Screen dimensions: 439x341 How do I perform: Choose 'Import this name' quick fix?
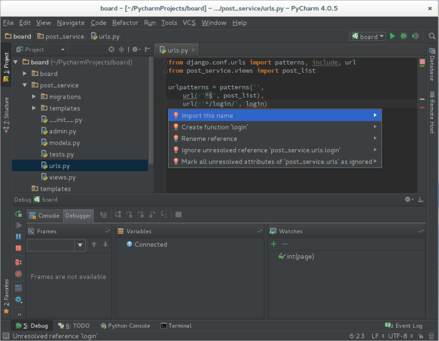pyautogui.click(x=275, y=115)
